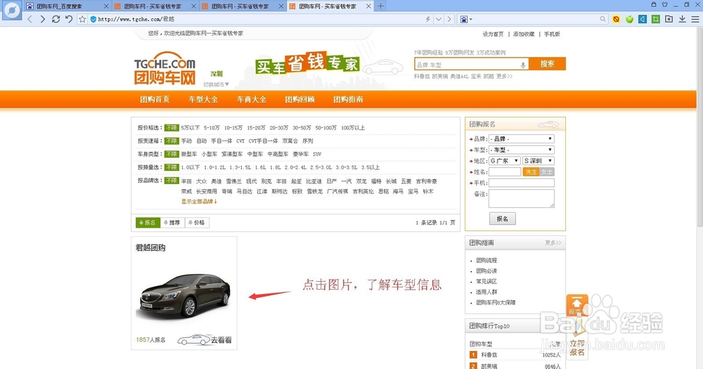Open the Baidu paw search-engine selector
703x369 pixels.
click(465, 19)
